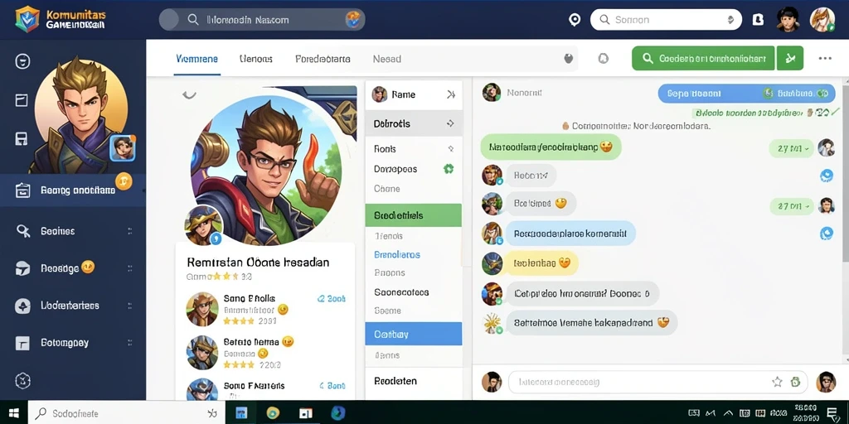This screenshot has width=849, height=424.
Task: Switch to the Uenons tab
Action: coord(255,59)
